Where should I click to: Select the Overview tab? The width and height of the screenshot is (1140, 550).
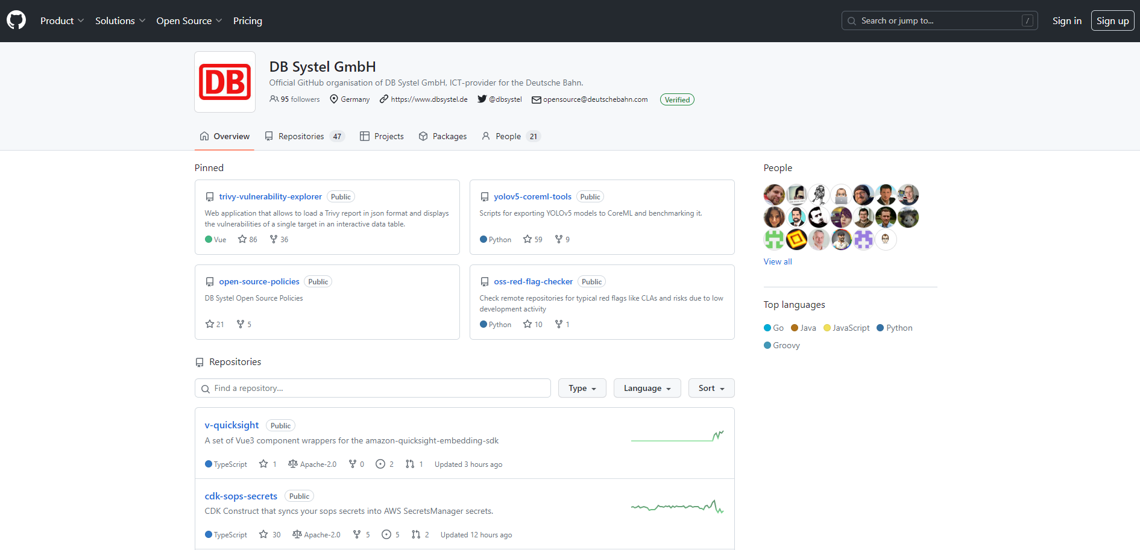pyautogui.click(x=225, y=136)
